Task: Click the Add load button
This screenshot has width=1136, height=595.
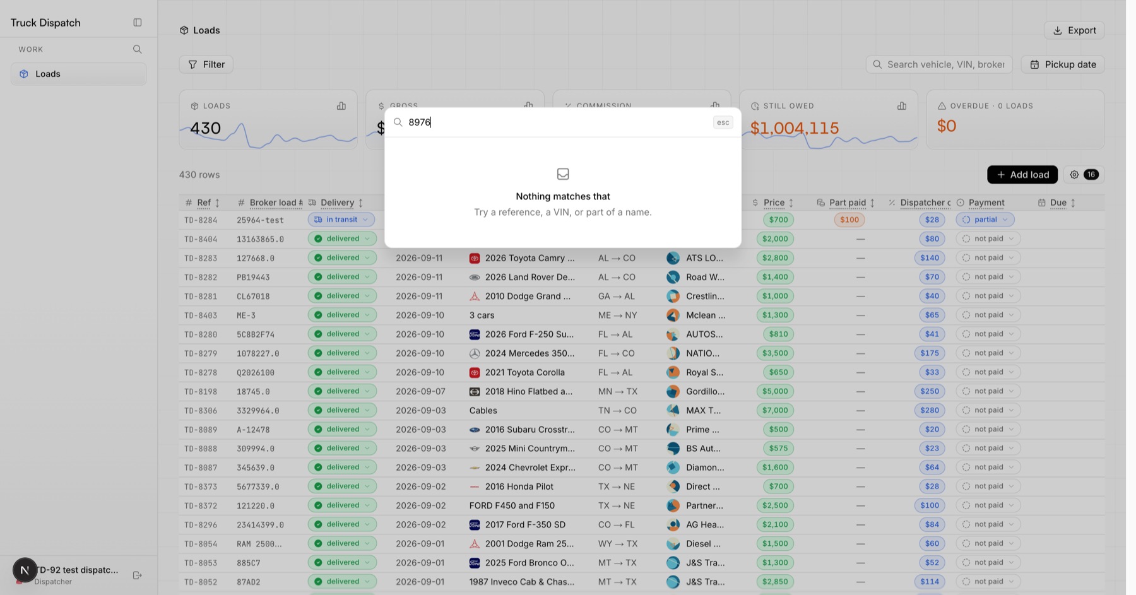Action: pos(1022,175)
